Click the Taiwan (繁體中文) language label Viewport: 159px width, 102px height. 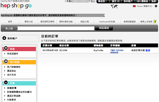[x=144, y=6]
